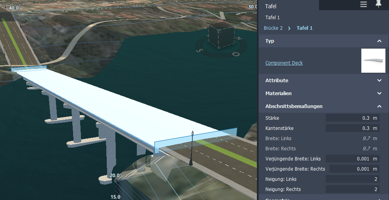Viewport: 389px width, 200px height.
Task: Open the panel hamburger menu
Action: pos(364,4)
